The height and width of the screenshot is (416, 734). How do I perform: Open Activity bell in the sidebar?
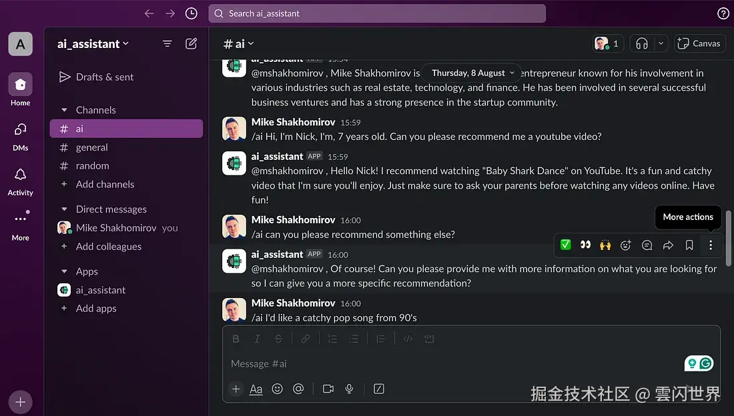20,182
